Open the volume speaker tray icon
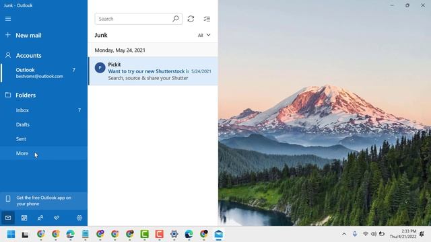Screen dimensions: 431x242 [374, 234]
